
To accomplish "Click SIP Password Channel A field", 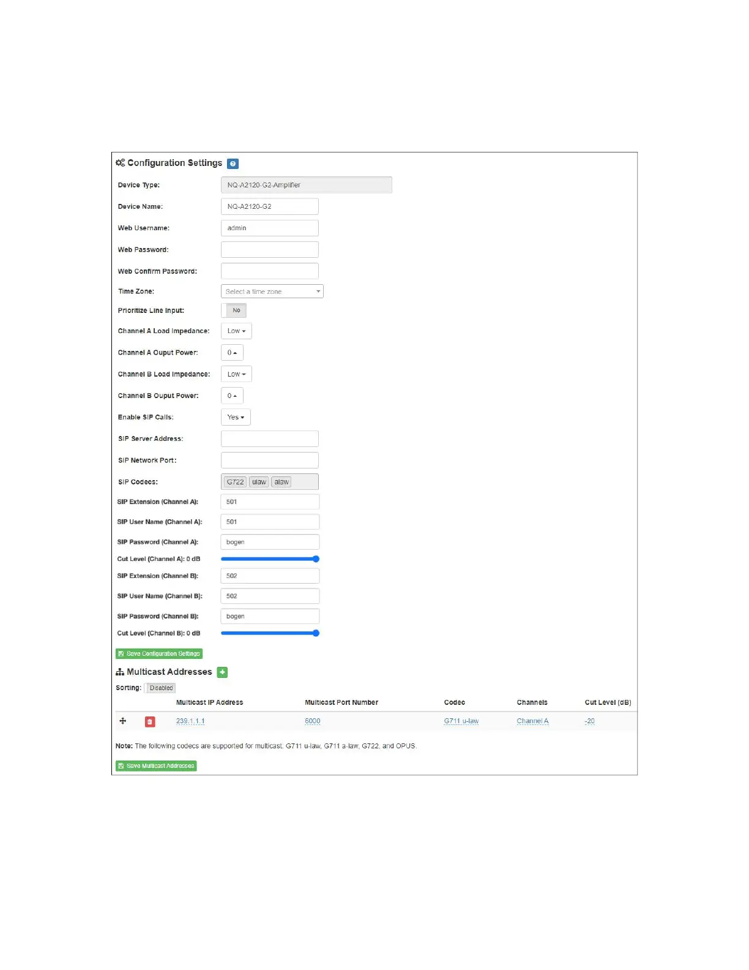I will (x=270, y=542).
